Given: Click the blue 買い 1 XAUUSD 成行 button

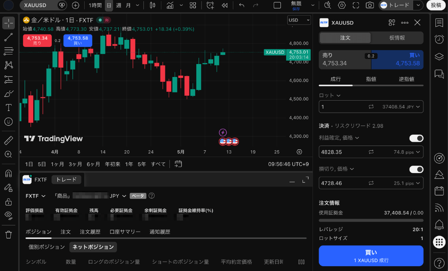Looking at the screenshot, I should pyautogui.click(x=371, y=256).
